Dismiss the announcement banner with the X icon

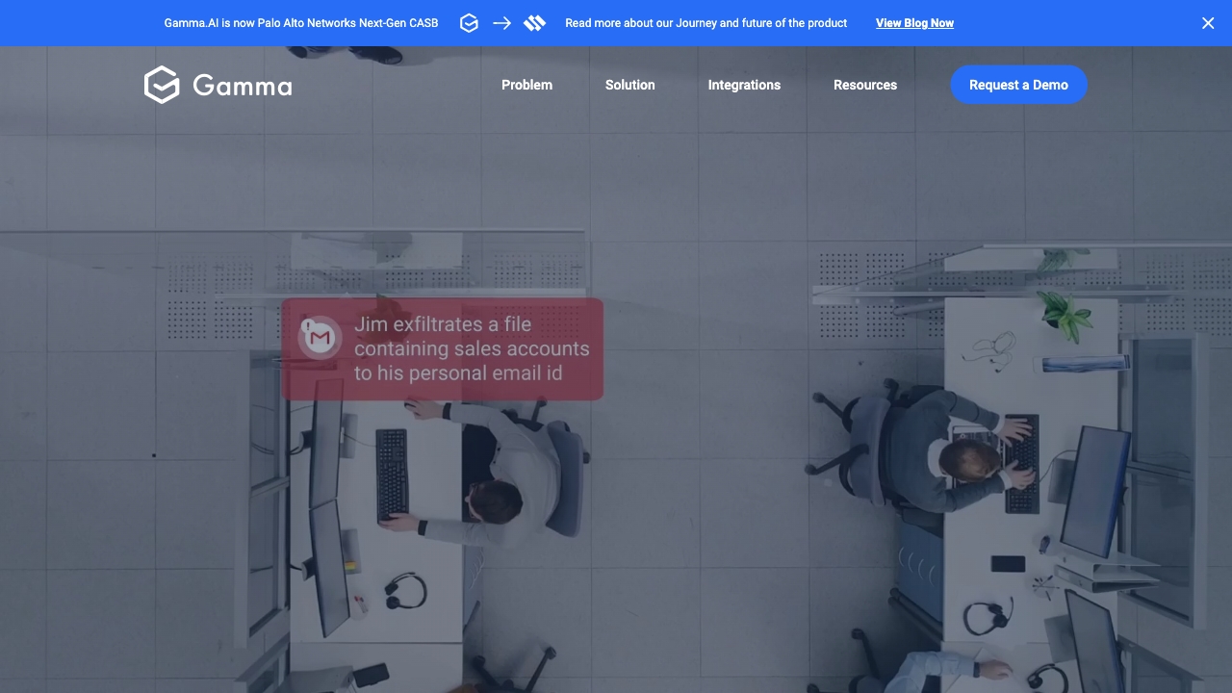coord(1208,23)
